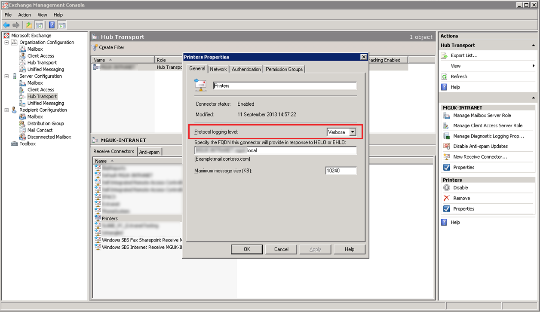Collapse the Organization Configuration tree node
The height and width of the screenshot is (312, 540).
6,43
